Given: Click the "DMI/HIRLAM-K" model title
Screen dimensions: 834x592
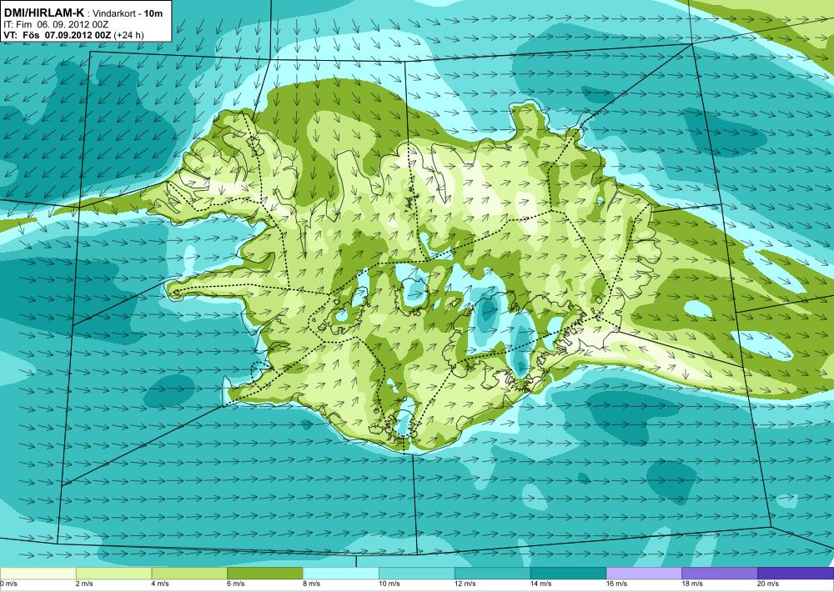Looking at the screenshot, I should tap(43, 13).
